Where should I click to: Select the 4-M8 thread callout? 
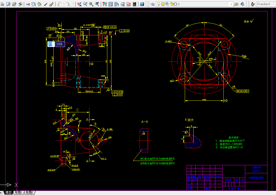110,129
